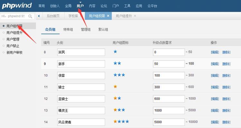Click points field with value 50

(169, 64)
